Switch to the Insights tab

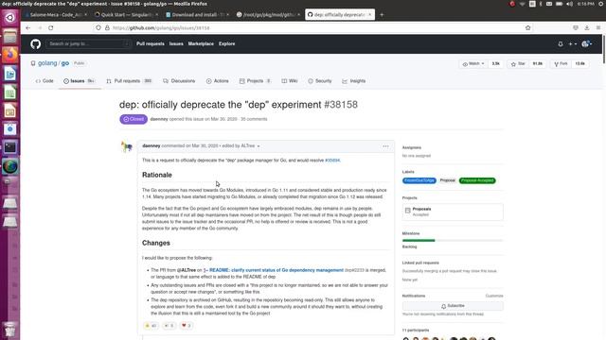353,81
